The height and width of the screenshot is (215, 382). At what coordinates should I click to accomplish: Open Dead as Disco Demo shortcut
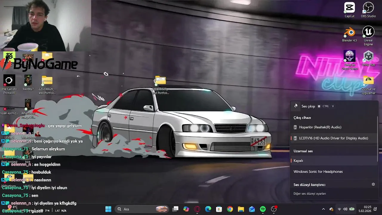pos(349,60)
